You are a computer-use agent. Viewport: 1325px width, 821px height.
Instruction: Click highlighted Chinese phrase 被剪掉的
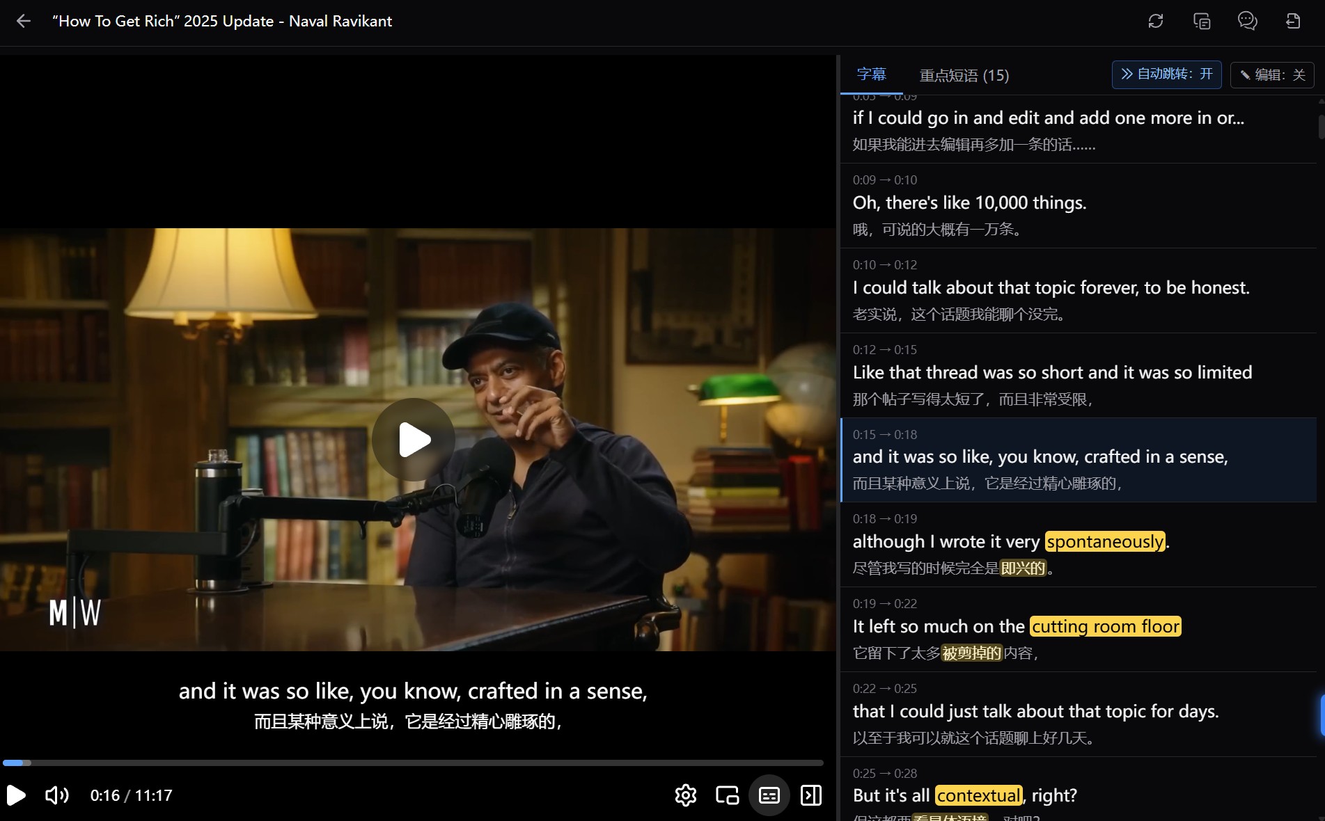click(x=971, y=653)
